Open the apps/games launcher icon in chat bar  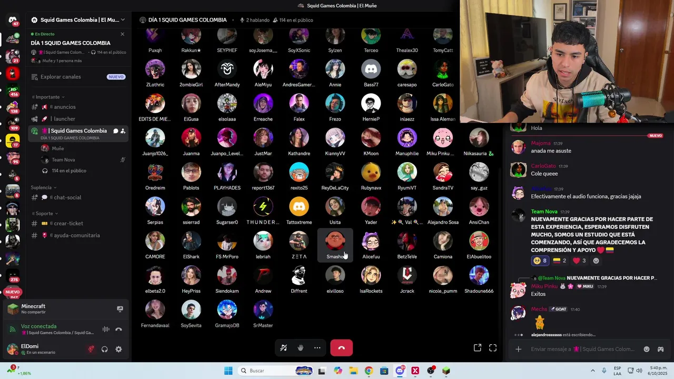click(660, 349)
